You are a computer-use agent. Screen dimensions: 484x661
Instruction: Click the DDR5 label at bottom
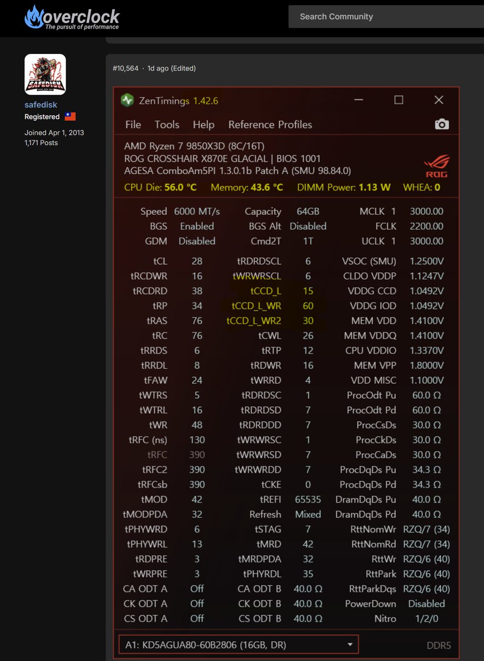[439, 646]
